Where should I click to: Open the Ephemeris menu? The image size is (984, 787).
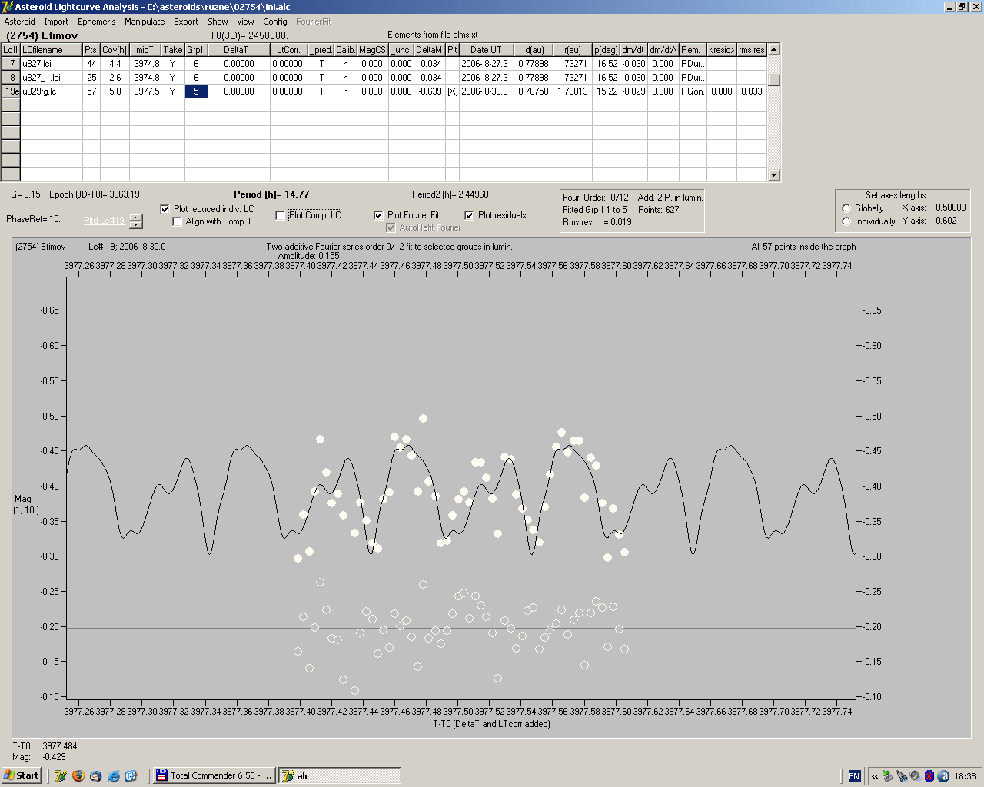tap(97, 22)
